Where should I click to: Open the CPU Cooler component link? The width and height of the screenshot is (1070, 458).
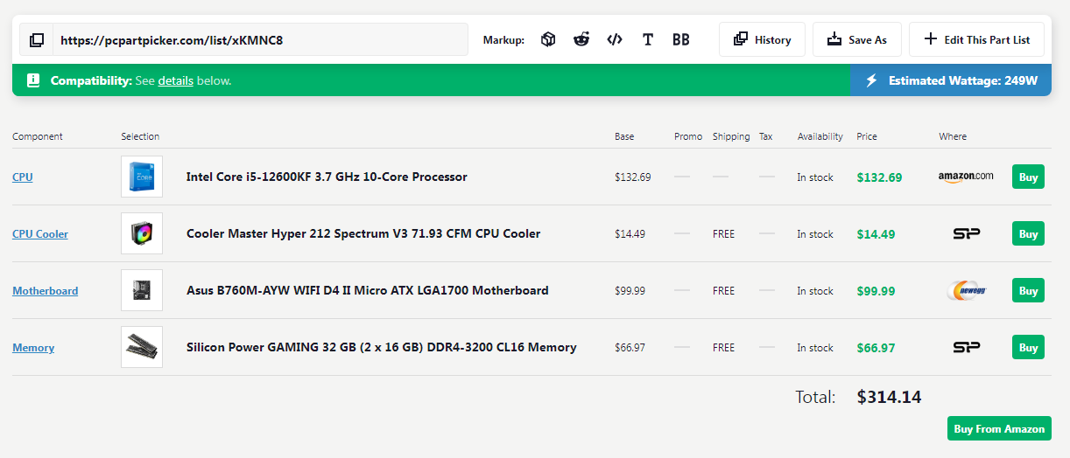click(x=40, y=233)
